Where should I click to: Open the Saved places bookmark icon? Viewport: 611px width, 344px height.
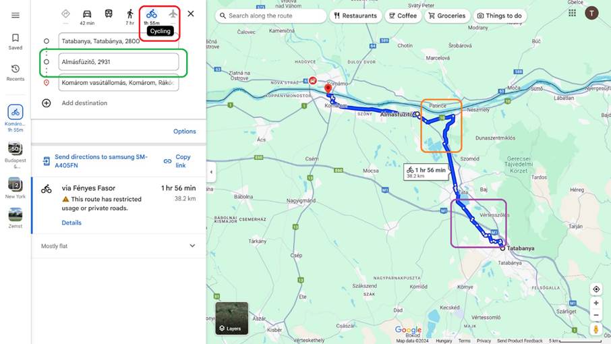coord(16,38)
